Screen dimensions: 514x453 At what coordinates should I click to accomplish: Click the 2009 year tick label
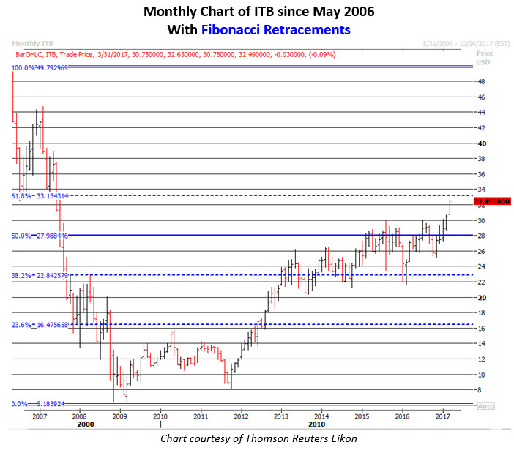[x=119, y=416]
